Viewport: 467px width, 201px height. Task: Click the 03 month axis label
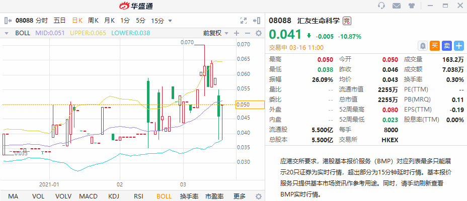click(184, 184)
